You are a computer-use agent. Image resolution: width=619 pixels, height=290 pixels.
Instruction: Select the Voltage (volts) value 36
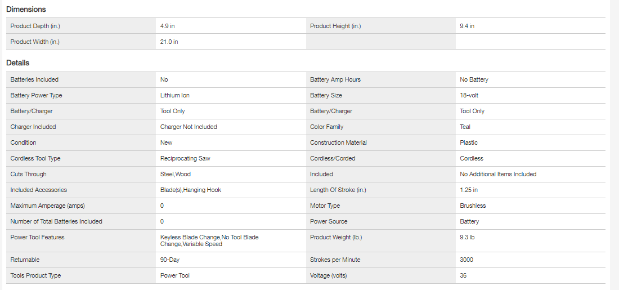coord(463,275)
